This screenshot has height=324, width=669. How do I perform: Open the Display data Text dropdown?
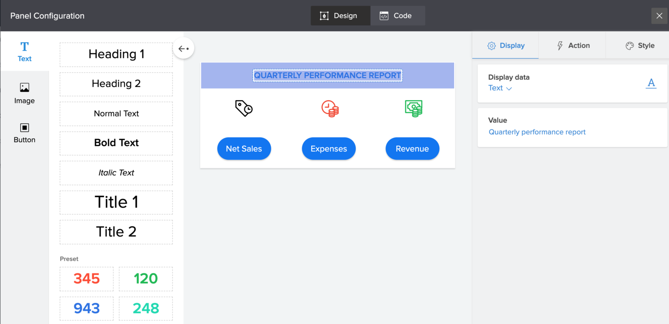(x=499, y=88)
